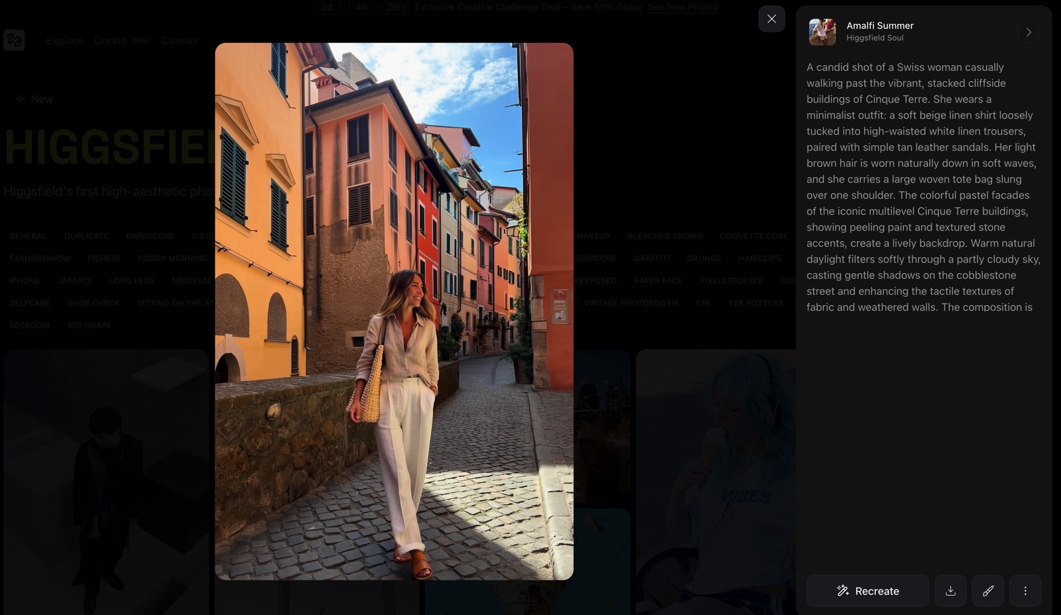Pick the HAIRCLIPS style tag

(760, 258)
